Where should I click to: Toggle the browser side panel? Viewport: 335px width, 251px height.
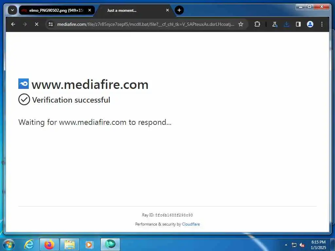(298, 24)
